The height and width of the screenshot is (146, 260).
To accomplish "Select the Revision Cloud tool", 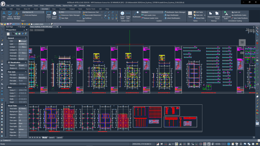I will click(217, 15).
